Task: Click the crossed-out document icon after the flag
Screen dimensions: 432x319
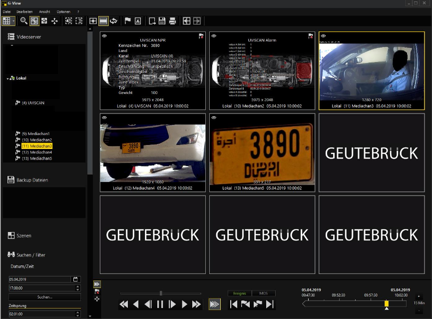Action: pyautogui.click(x=138, y=21)
